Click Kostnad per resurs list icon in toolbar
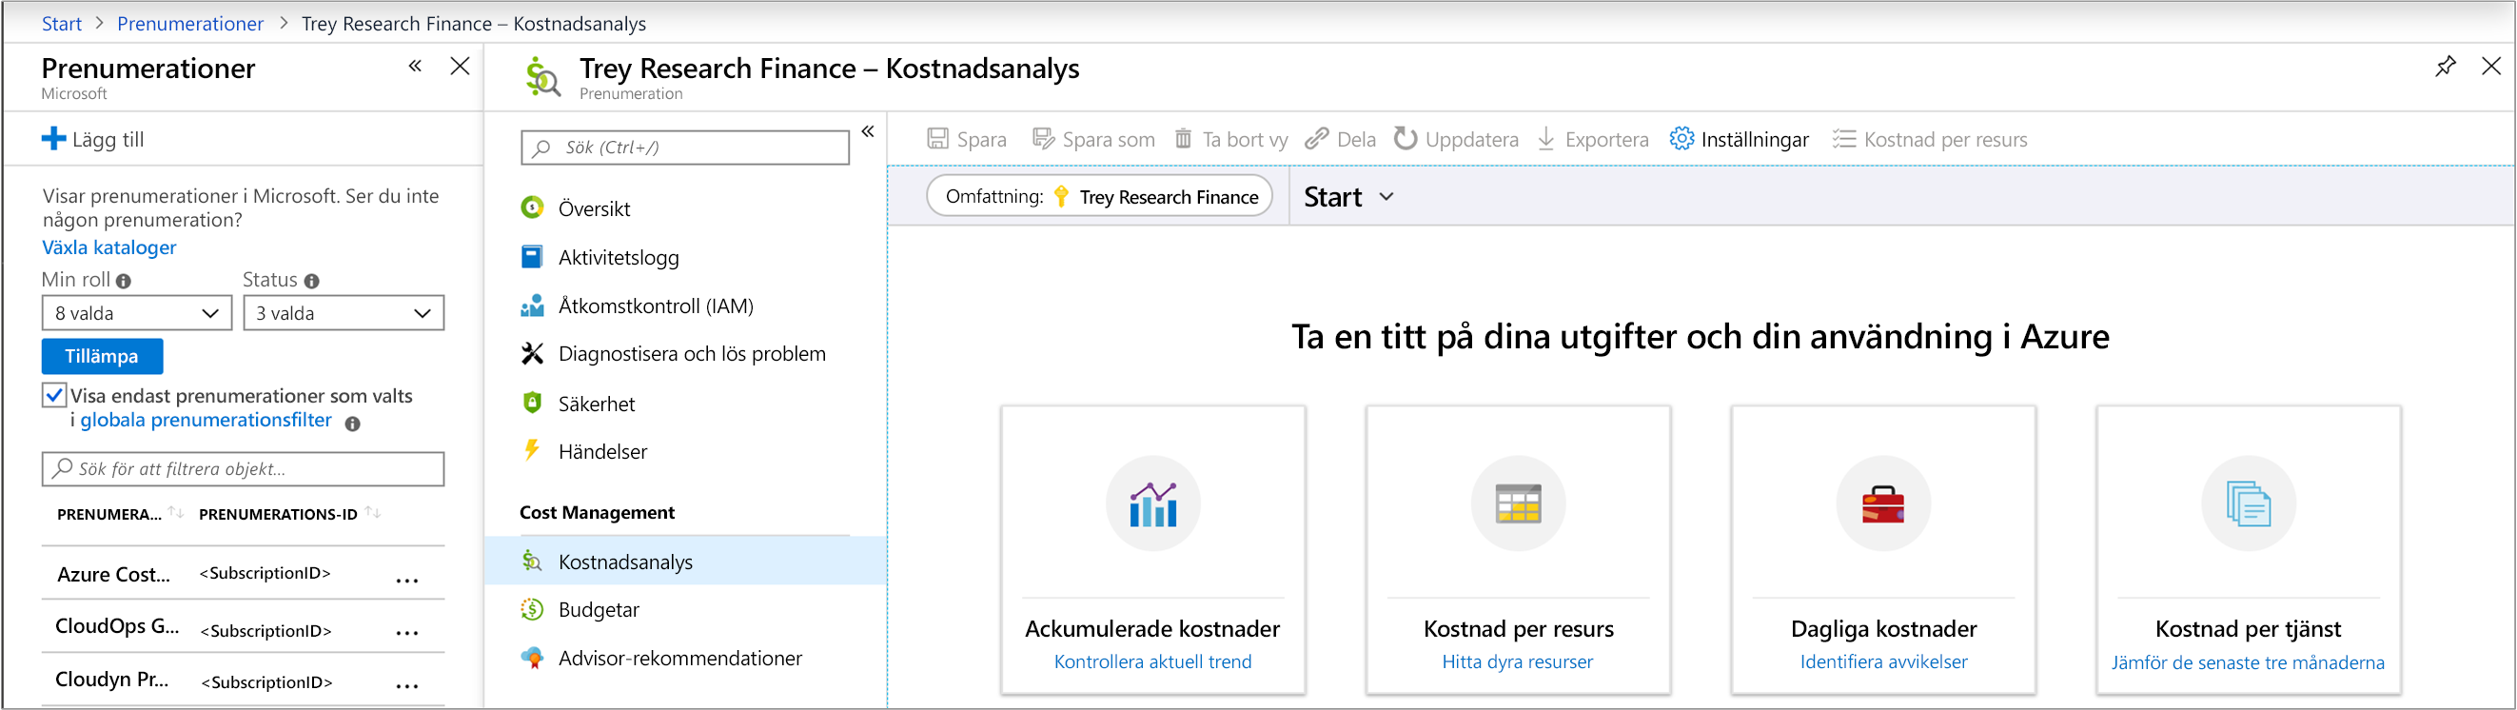Image resolution: width=2517 pixels, height=710 pixels. pyautogui.click(x=1844, y=139)
